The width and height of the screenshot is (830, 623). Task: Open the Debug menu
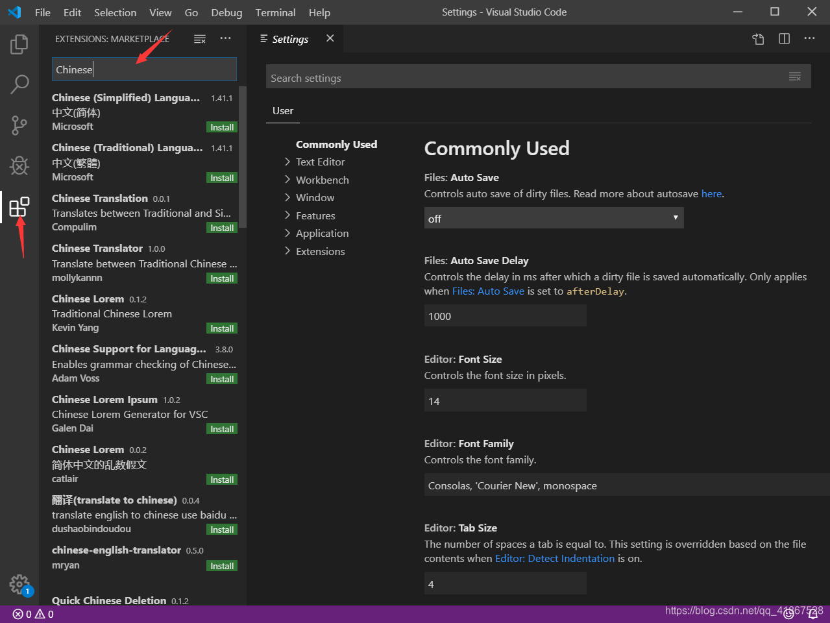click(x=226, y=12)
